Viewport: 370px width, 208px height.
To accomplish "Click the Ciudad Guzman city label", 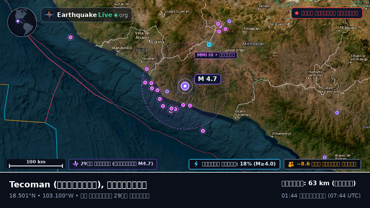I will [177, 11].
